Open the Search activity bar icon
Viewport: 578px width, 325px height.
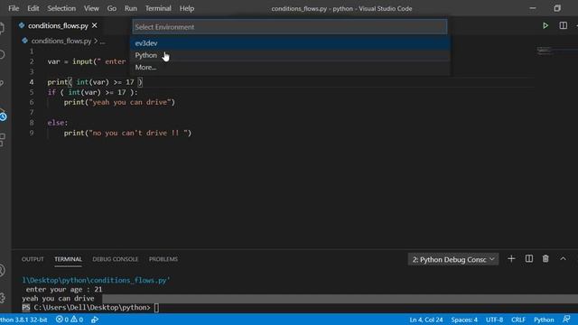(2, 55)
